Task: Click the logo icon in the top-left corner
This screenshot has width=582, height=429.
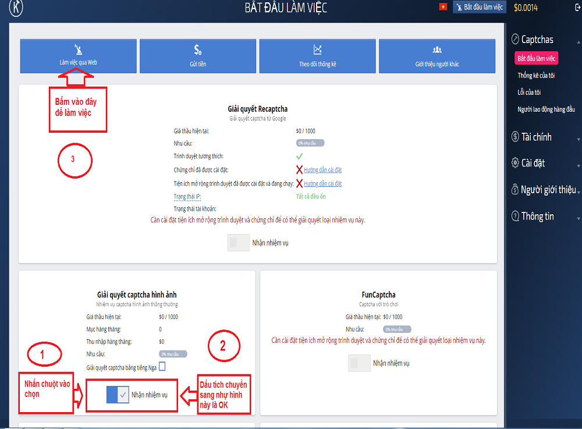Action: [x=16, y=8]
